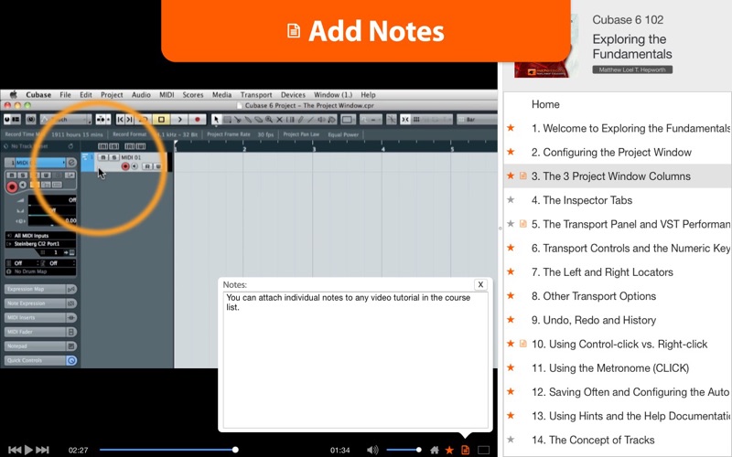The width and height of the screenshot is (732, 457).
Task: Skip to previous video with rewind icon
Action: click(x=15, y=450)
